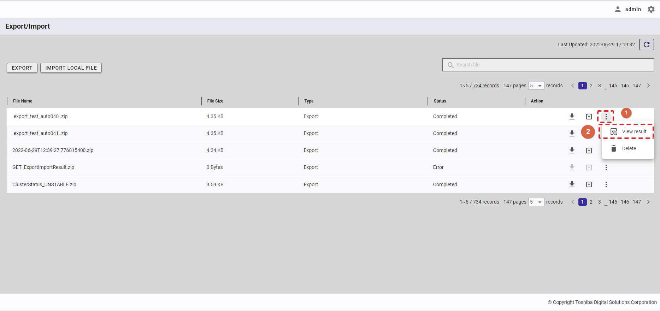660x311 pixels.
Task: Click import icon for export_test_auto040 .zip row
Action: [x=589, y=116]
